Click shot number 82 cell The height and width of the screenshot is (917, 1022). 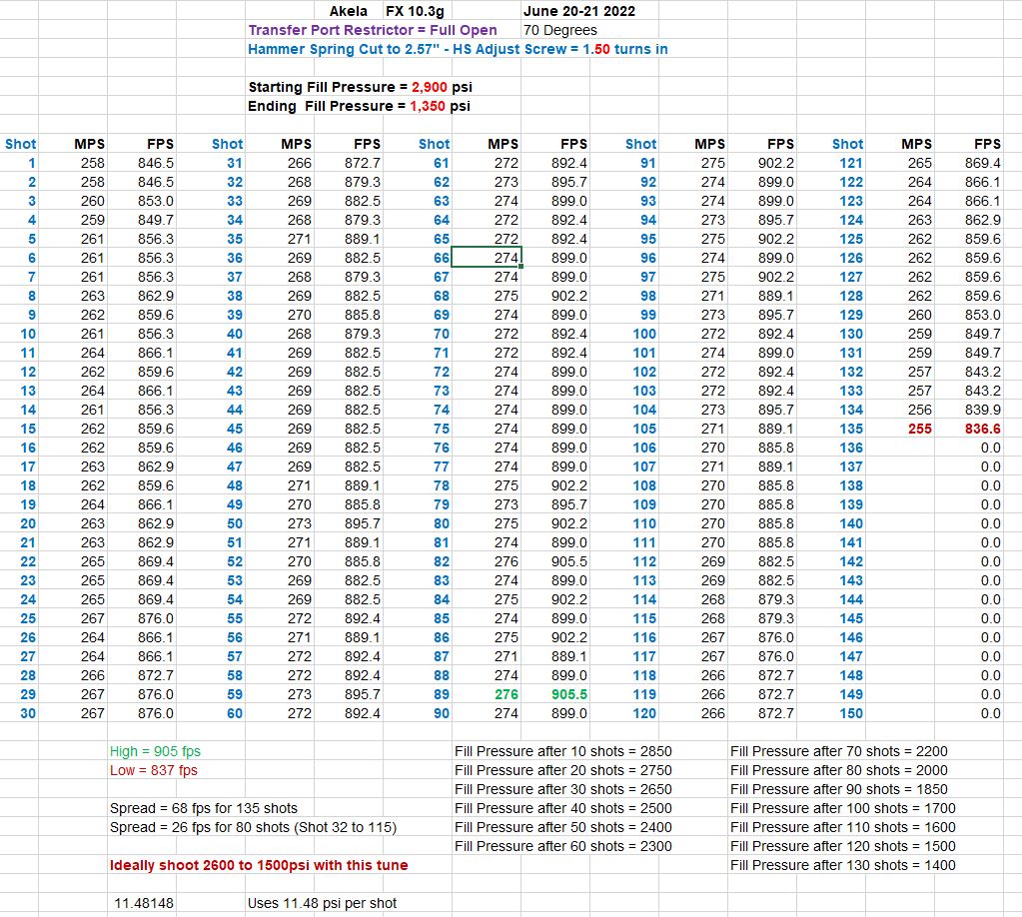point(442,561)
